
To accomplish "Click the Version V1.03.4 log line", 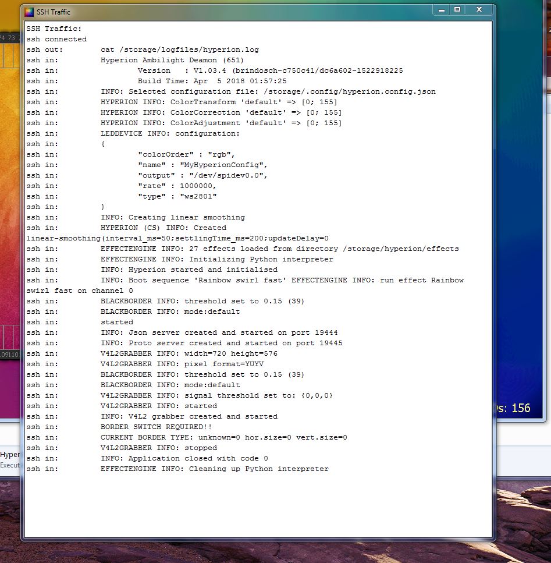I will (270, 70).
